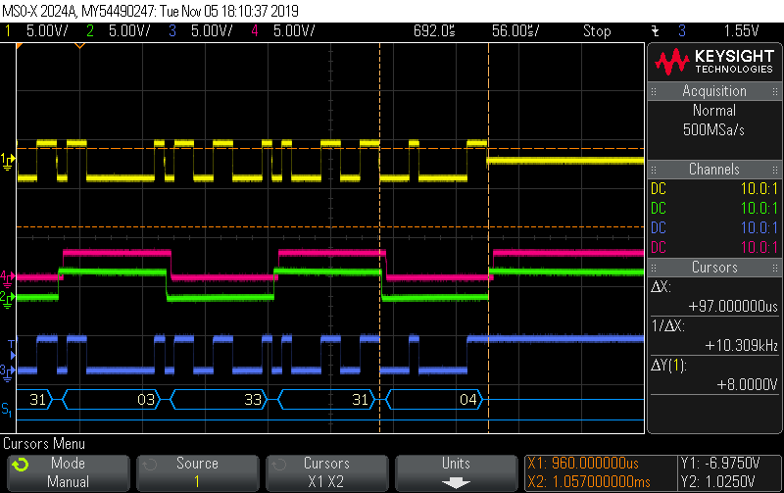Viewport: 784px width, 493px height.
Task: Click the X1 960.000000us readout
Action: (583, 463)
